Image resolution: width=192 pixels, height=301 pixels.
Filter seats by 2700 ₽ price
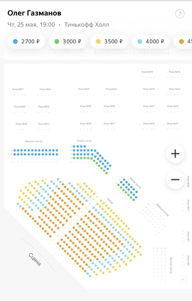point(26,41)
